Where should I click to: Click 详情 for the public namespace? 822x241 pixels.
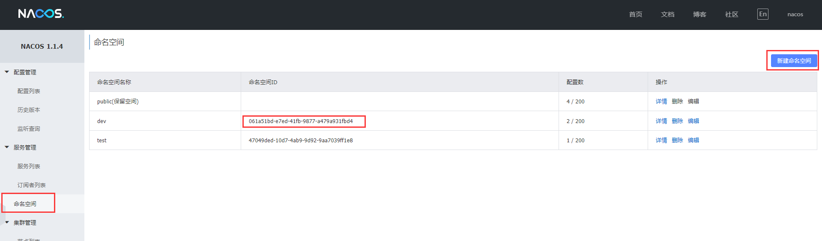tap(661, 101)
